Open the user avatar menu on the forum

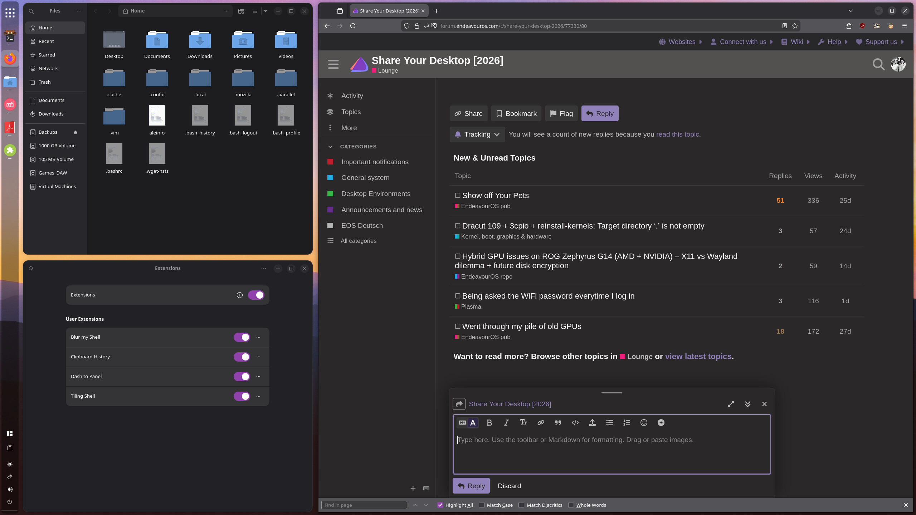[x=898, y=64]
